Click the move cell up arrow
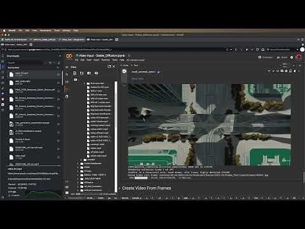This screenshot has width=305, height=229. 269,71
